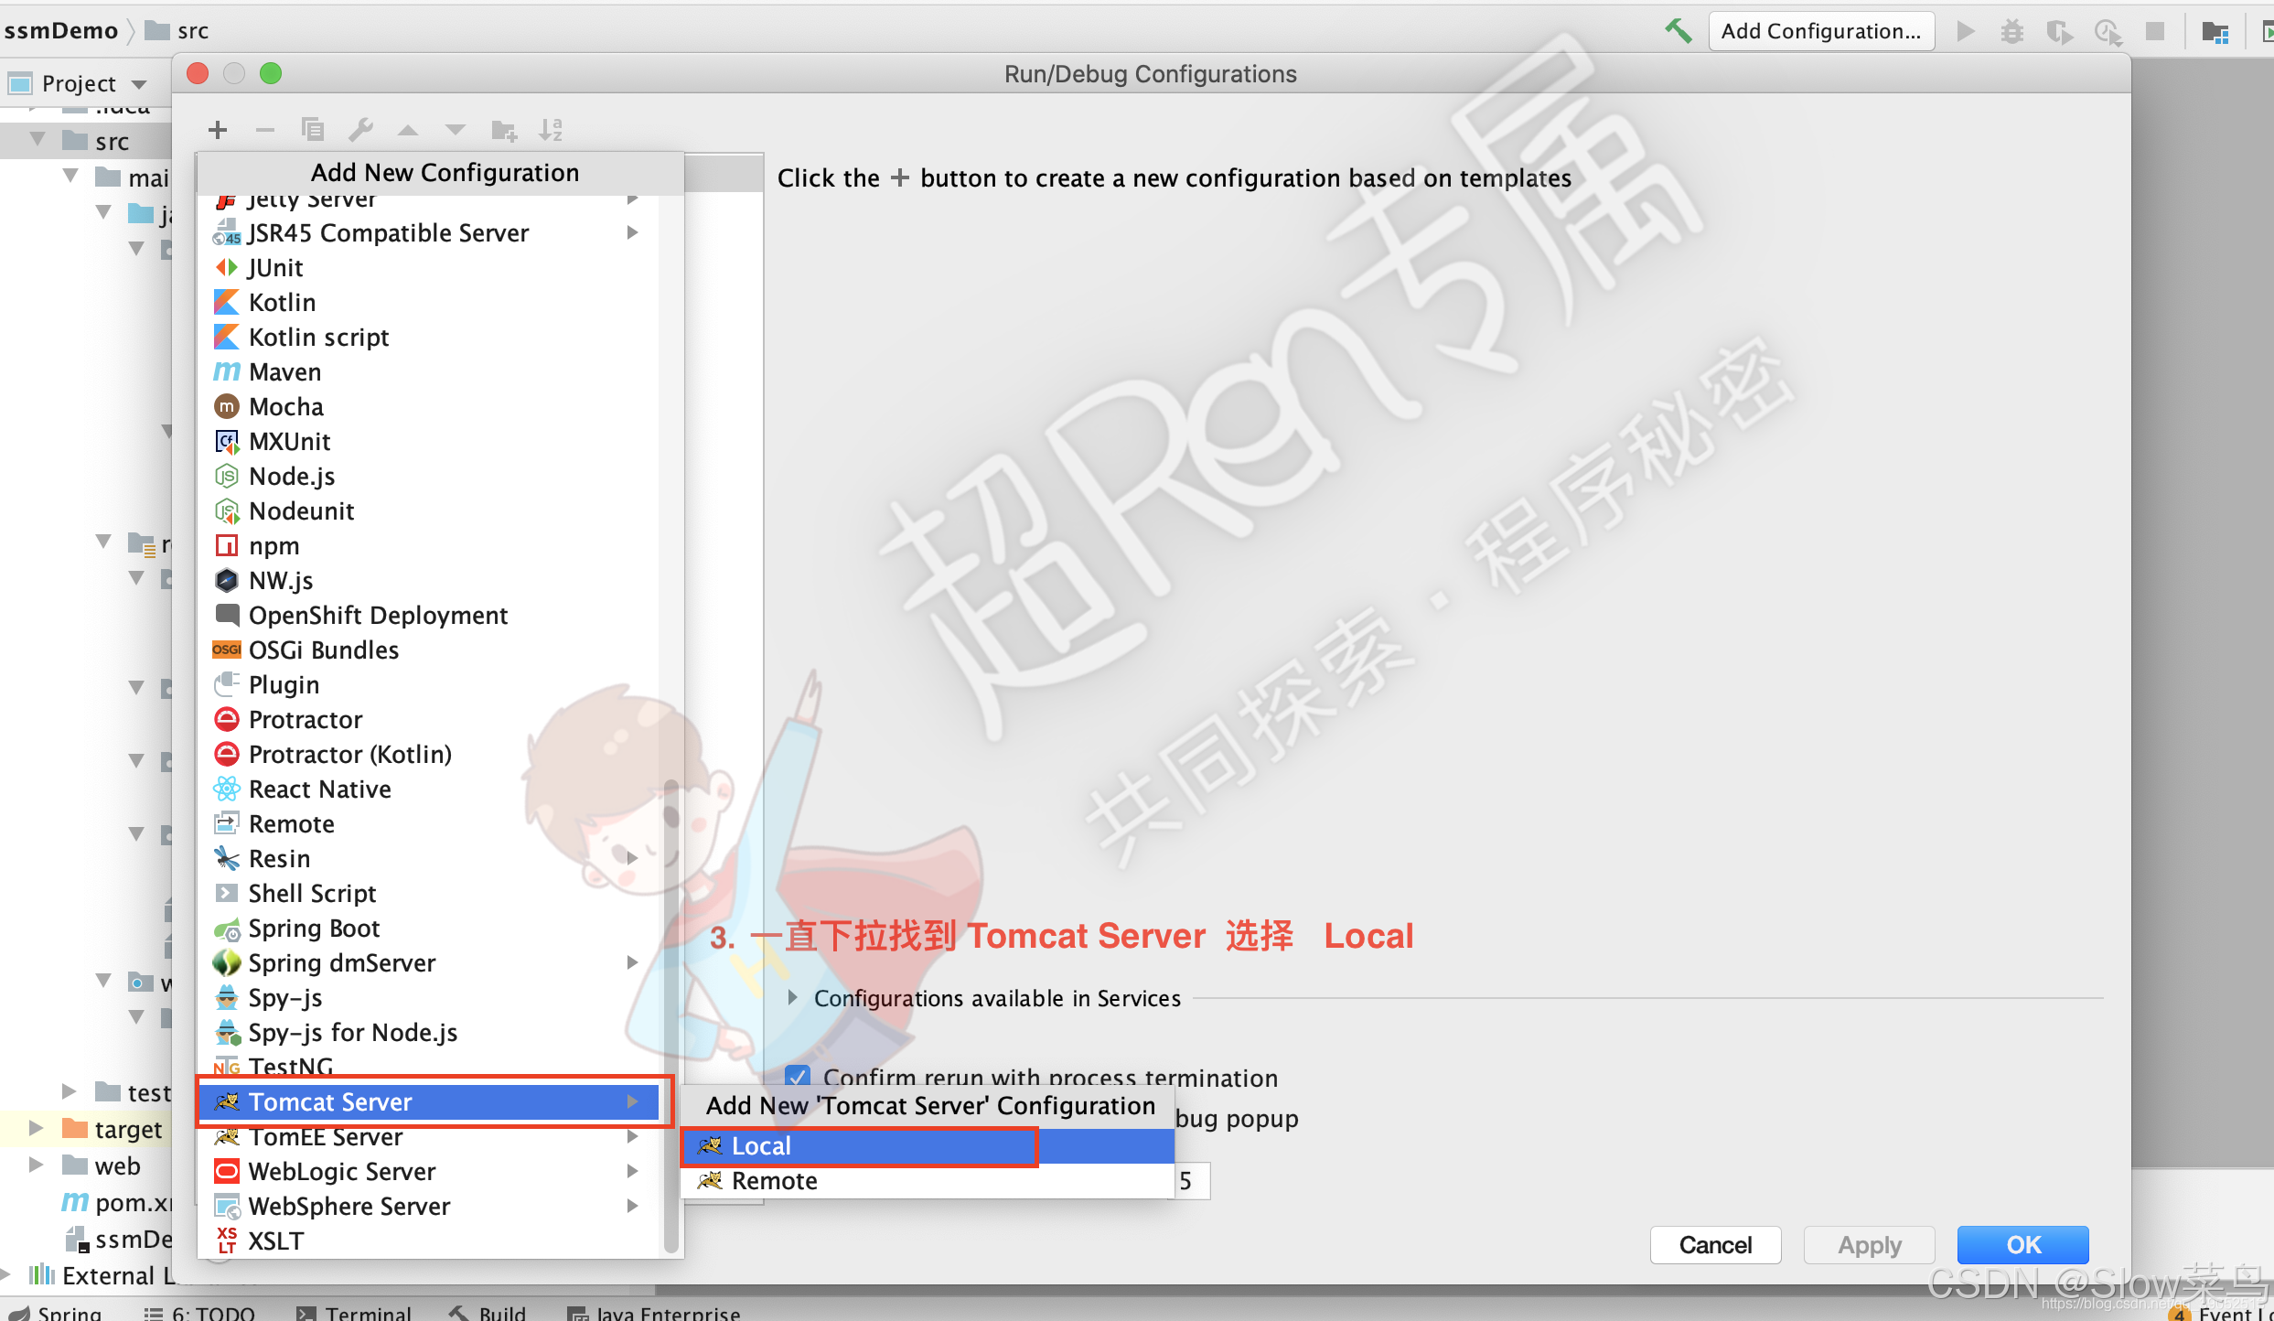
Task: Click the Profiler run icon
Action: click(x=2108, y=31)
